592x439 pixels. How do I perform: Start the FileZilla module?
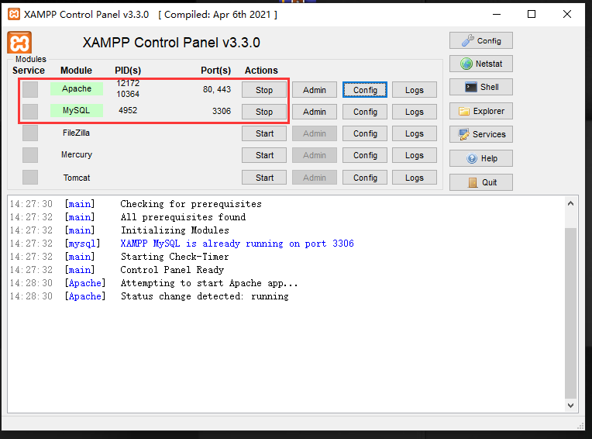click(264, 133)
